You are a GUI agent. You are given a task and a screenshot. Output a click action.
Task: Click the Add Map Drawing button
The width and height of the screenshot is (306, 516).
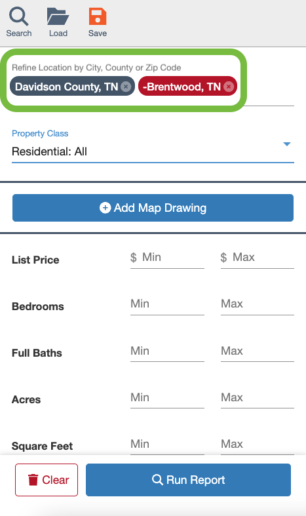pos(153,208)
